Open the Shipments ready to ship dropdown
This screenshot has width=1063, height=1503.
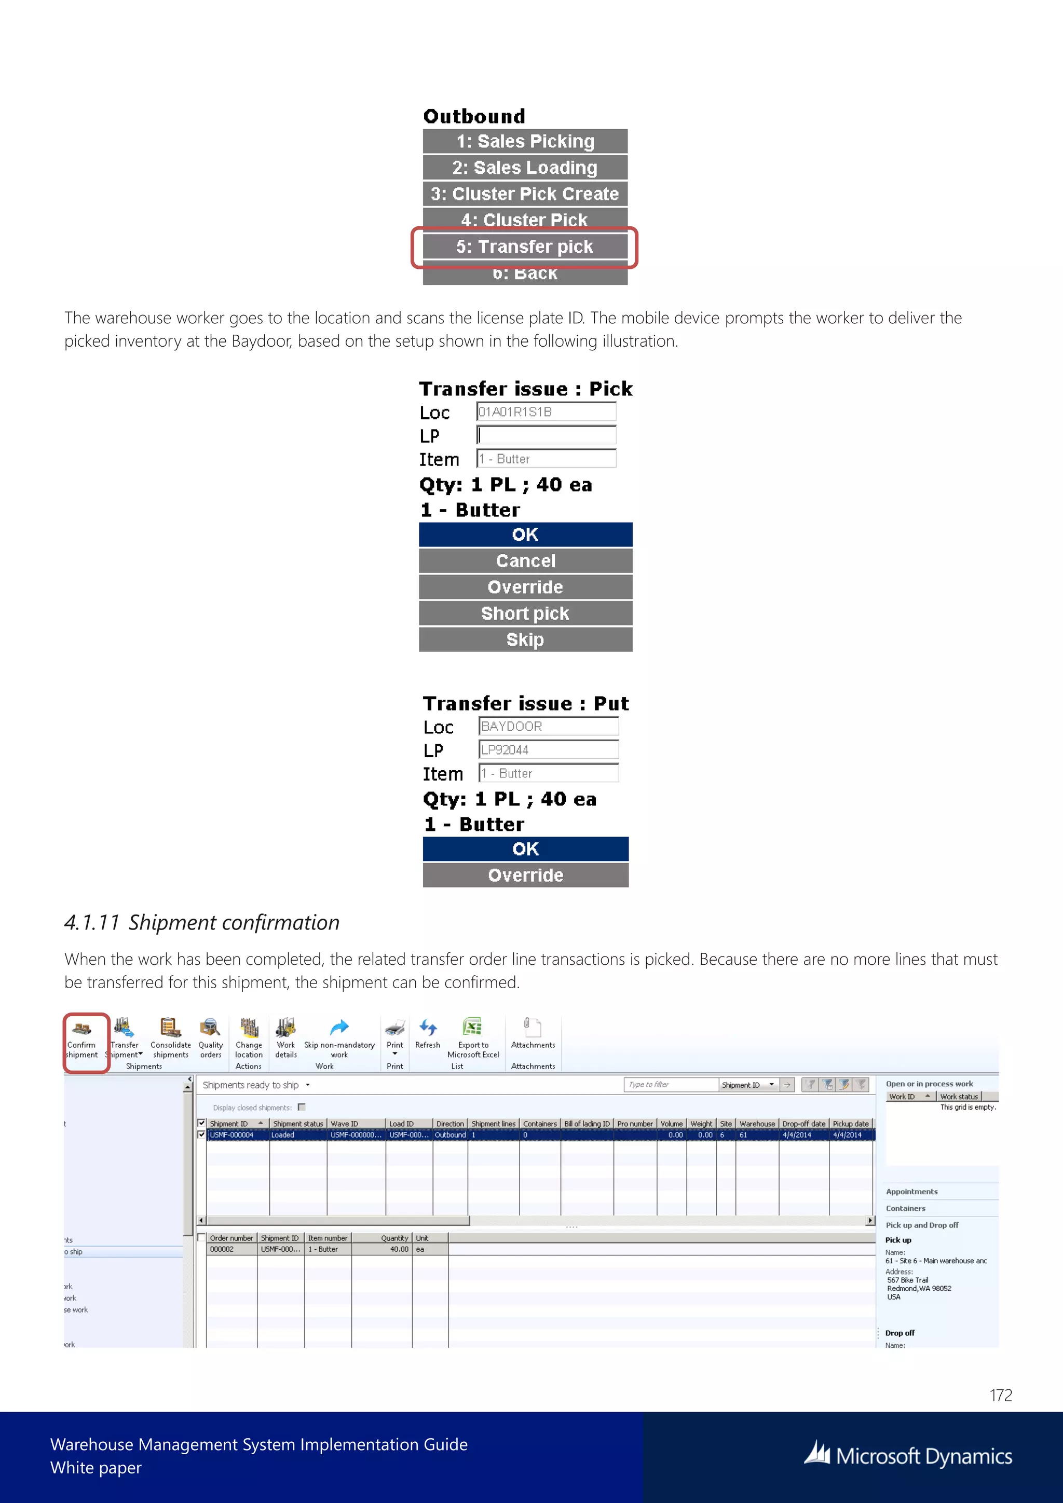(x=308, y=1085)
